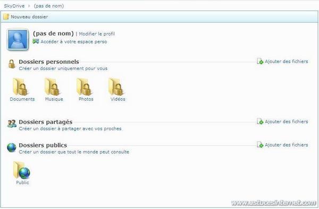The height and width of the screenshot is (209, 319).
Task: Click the Nouveau dossier toolbar label
Action: (x=29, y=17)
